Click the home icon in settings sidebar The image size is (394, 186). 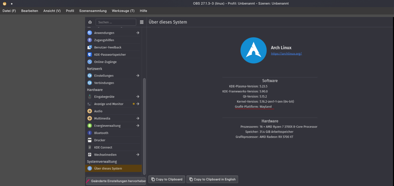[x=90, y=22]
